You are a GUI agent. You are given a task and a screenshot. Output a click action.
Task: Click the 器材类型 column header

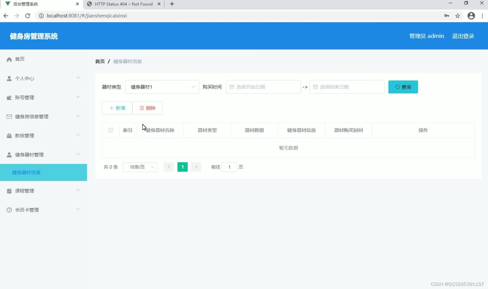point(207,130)
